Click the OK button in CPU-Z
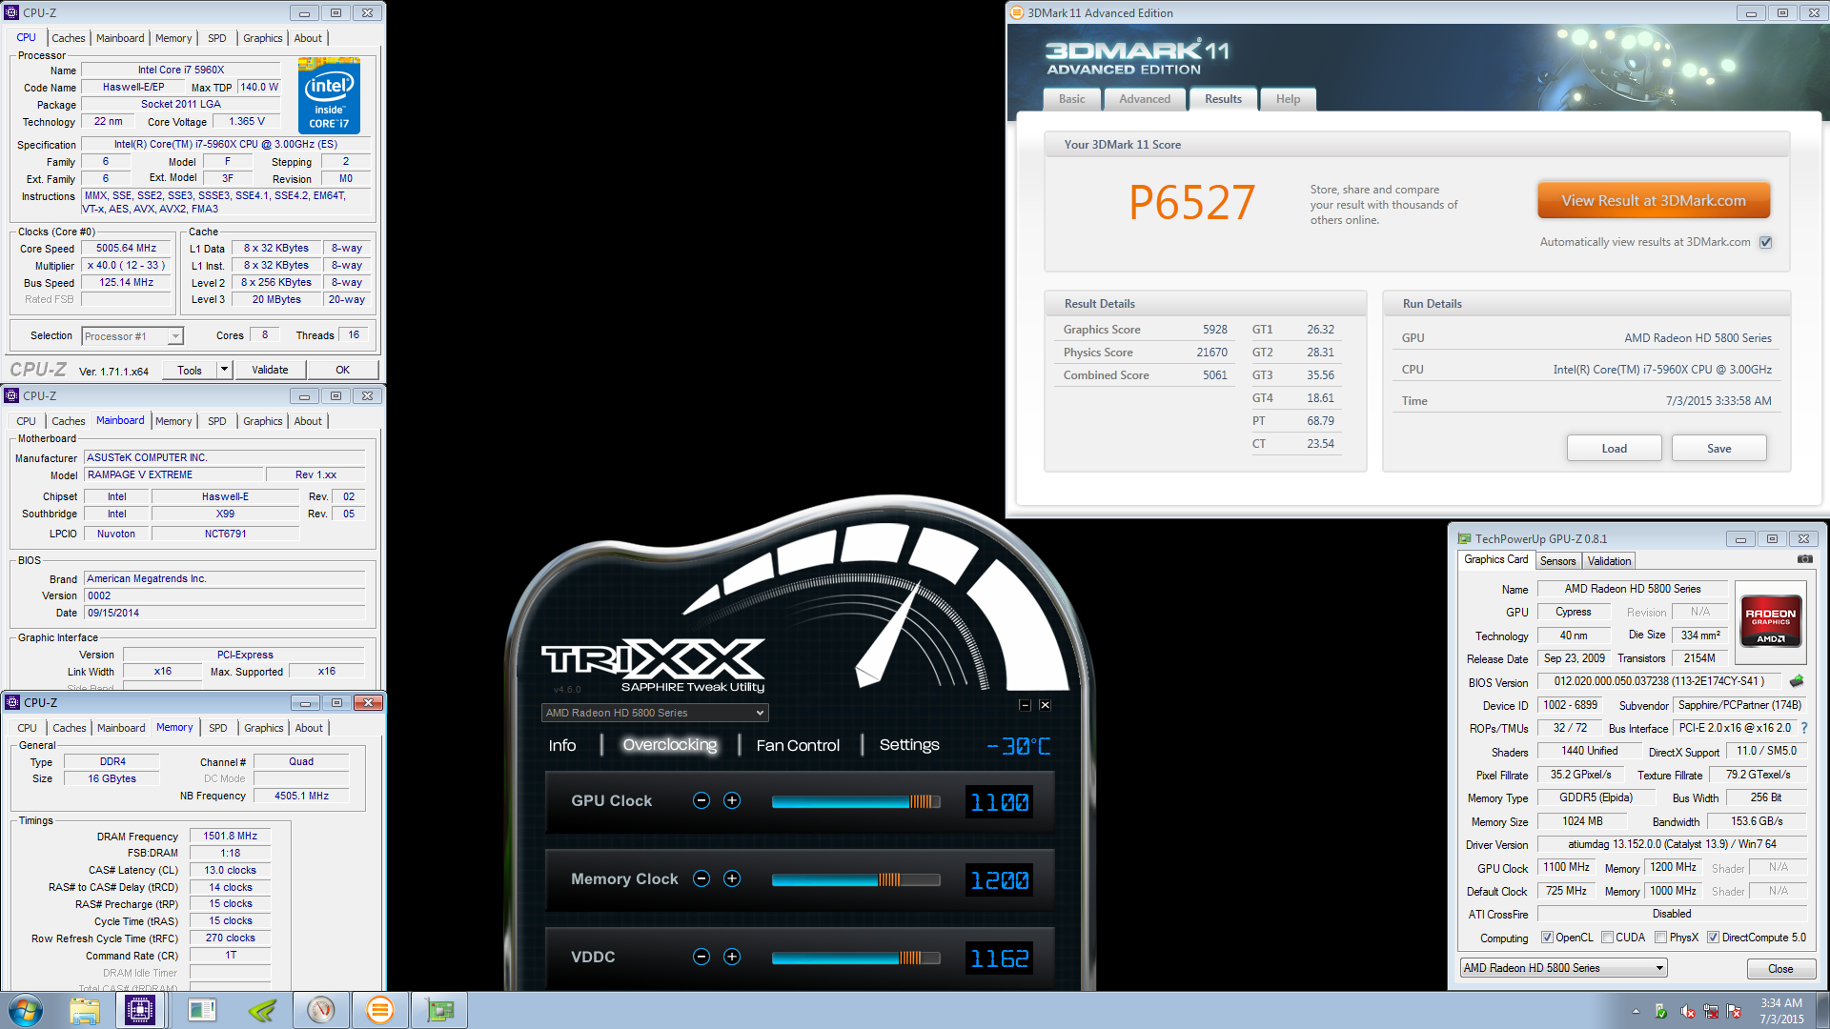1830x1029 pixels. point(342,370)
